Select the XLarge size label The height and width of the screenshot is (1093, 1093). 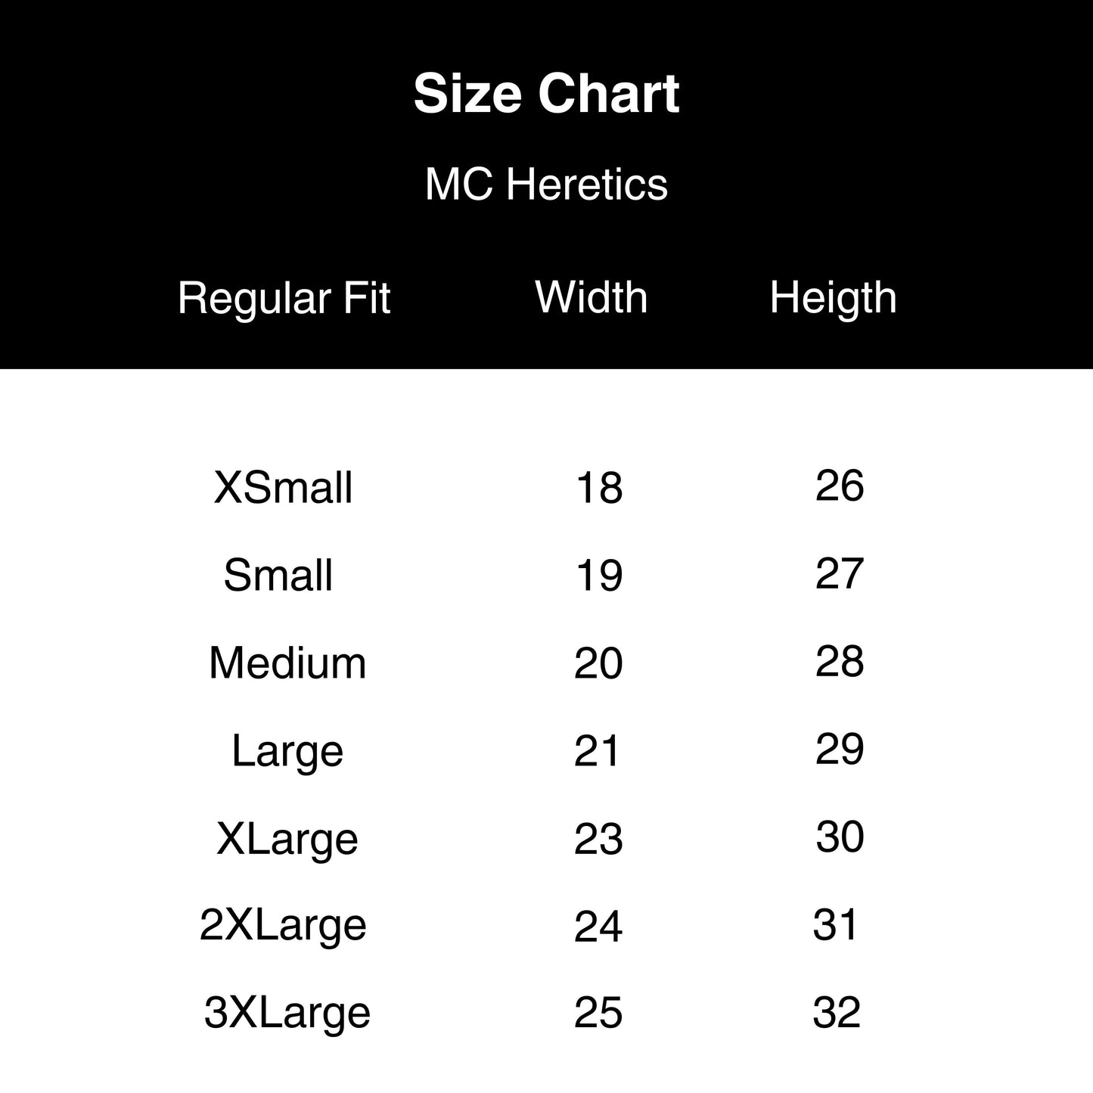(287, 839)
